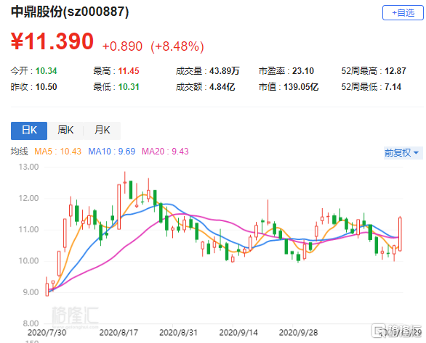426x343 pixels.
Task: Click the stock title 中鼎股份(sz000887)
Action: tap(70, 12)
